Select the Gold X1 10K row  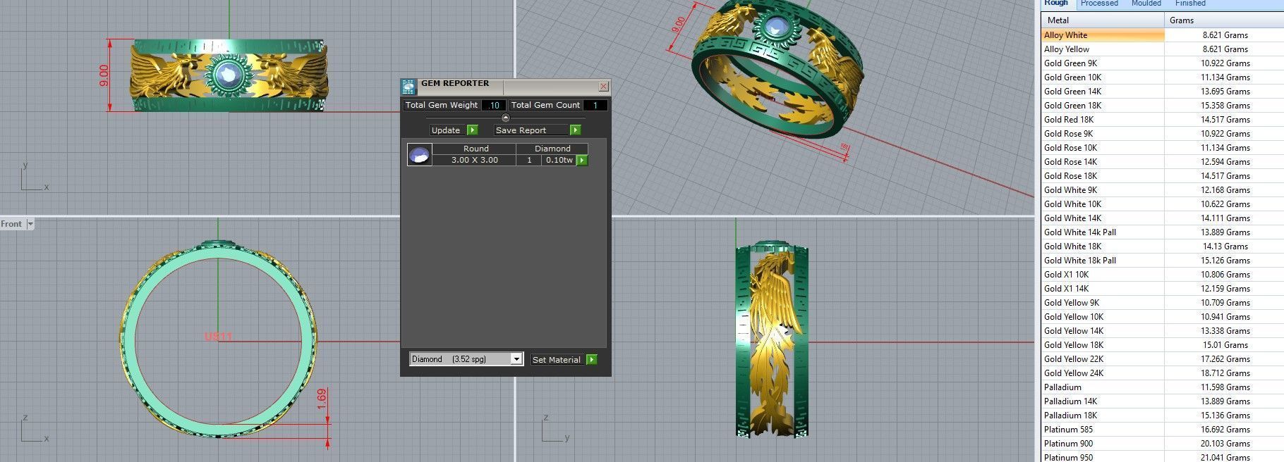coord(1163,275)
